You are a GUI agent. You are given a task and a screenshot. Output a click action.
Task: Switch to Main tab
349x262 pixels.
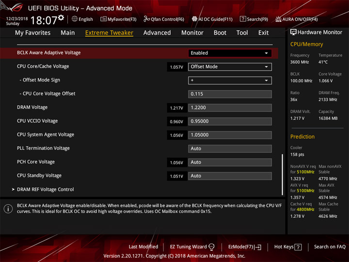[x=68, y=33]
